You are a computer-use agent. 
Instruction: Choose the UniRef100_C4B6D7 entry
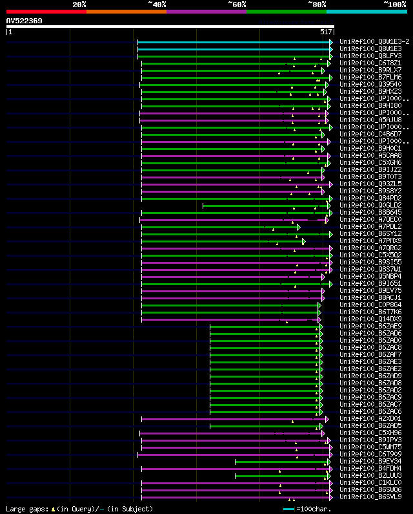click(x=370, y=134)
